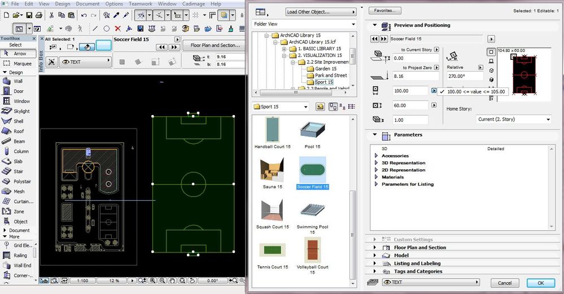The width and height of the screenshot is (564, 294).
Task: Click the OK button
Action: point(540,283)
